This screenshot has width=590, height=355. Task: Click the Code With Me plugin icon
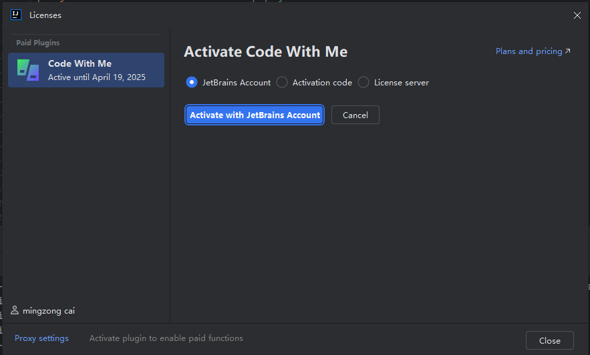28,70
